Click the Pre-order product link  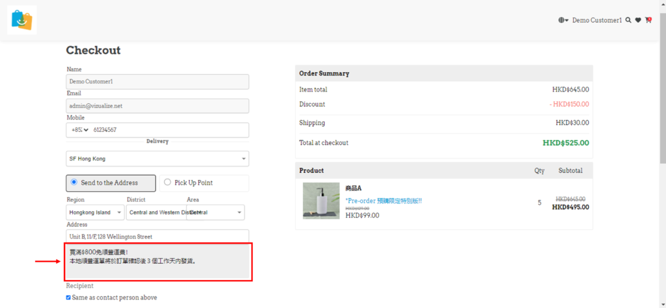pos(383,201)
